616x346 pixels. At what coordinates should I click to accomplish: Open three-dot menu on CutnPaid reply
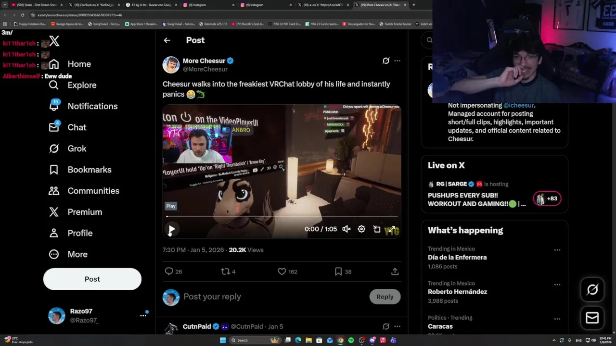(397, 327)
